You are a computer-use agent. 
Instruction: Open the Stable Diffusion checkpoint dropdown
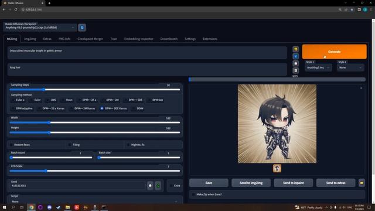(40, 28)
